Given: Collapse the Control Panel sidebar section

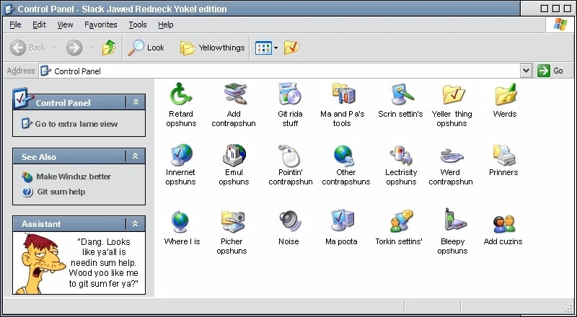Looking at the screenshot, I should (136, 103).
